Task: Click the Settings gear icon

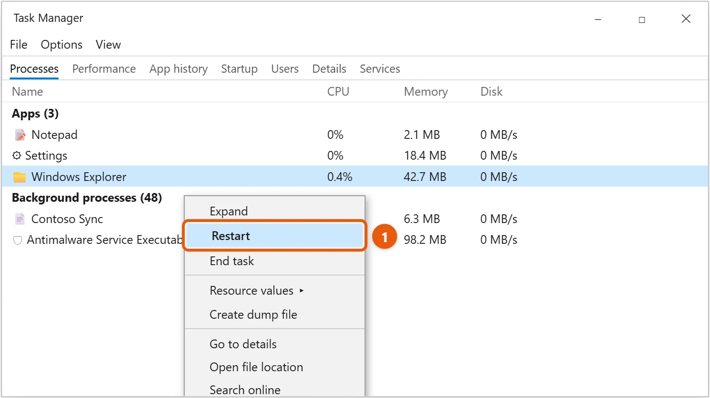Action: click(x=17, y=156)
